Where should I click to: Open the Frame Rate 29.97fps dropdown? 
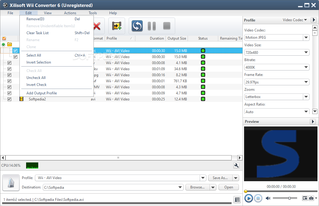click(x=306, y=82)
